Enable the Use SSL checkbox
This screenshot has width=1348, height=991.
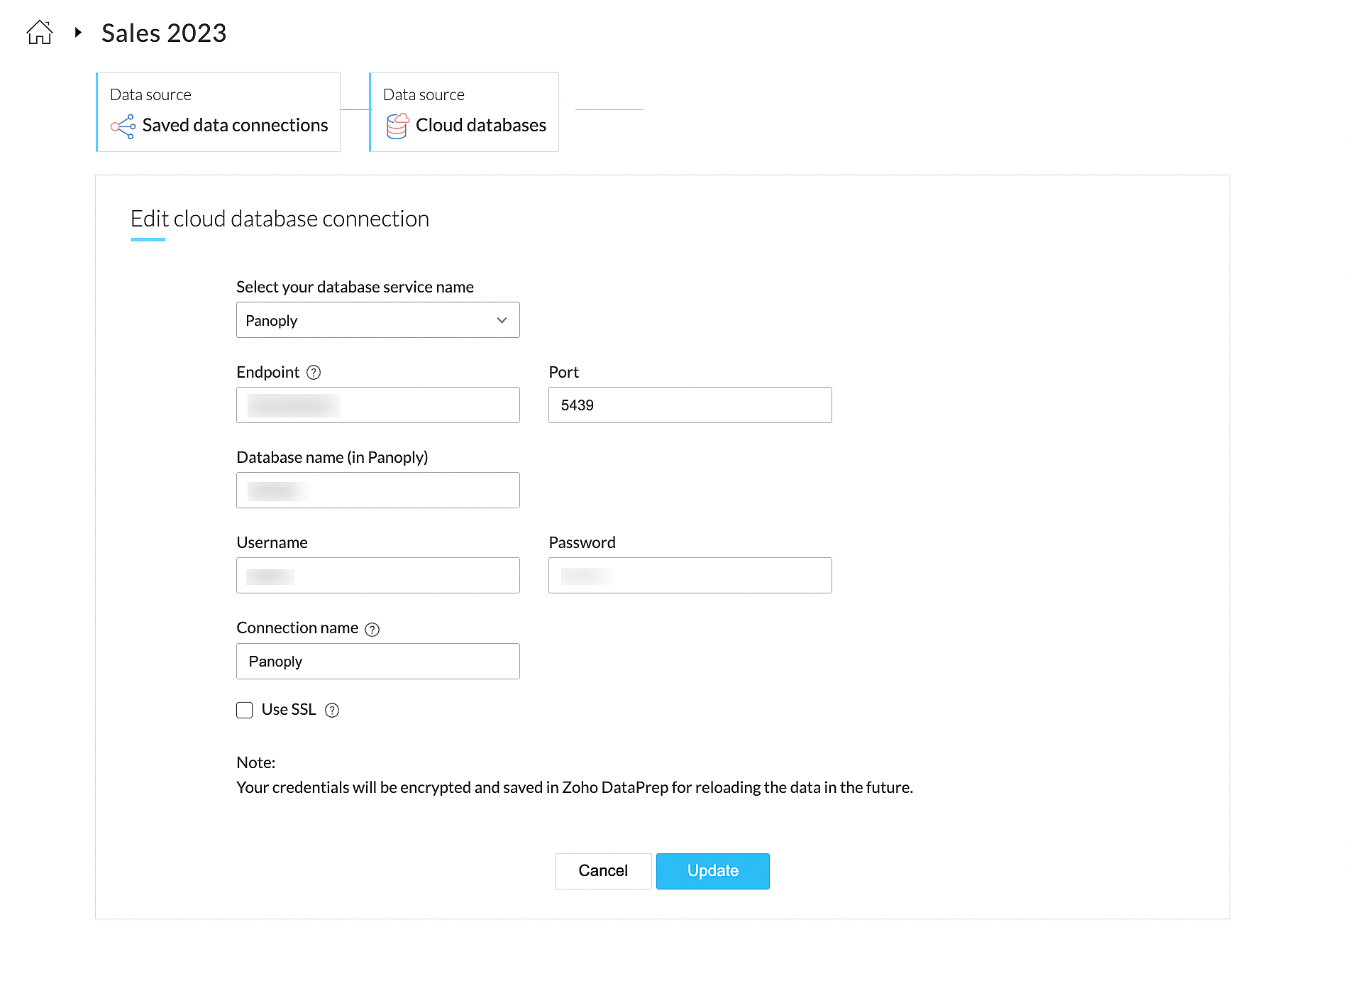click(x=245, y=711)
